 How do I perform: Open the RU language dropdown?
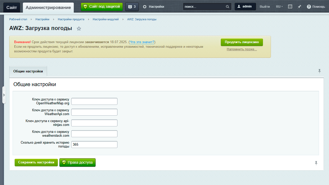279,7
